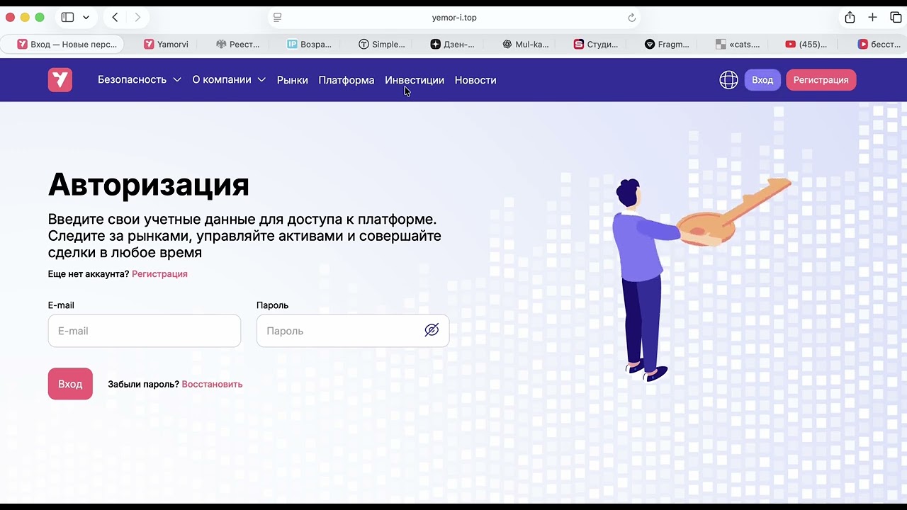The height and width of the screenshot is (510, 907).
Task: Open the Платформа menu item
Action: pyautogui.click(x=347, y=80)
